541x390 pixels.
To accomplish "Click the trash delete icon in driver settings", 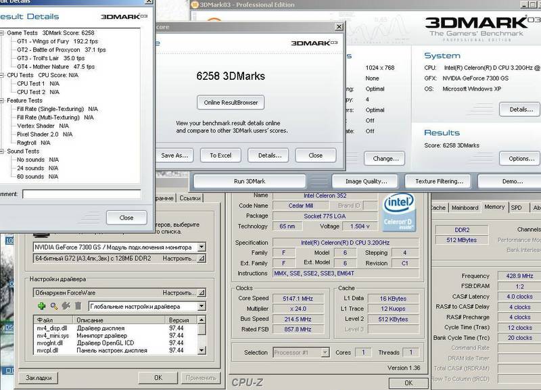I will click(x=78, y=306).
